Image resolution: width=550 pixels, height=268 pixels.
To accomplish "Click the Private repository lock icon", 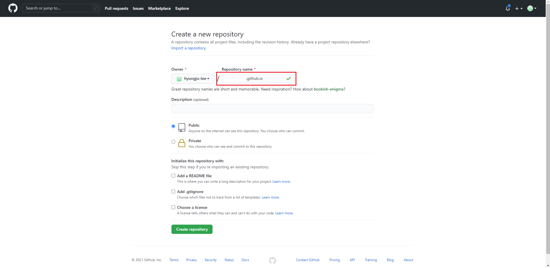I will (182, 143).
